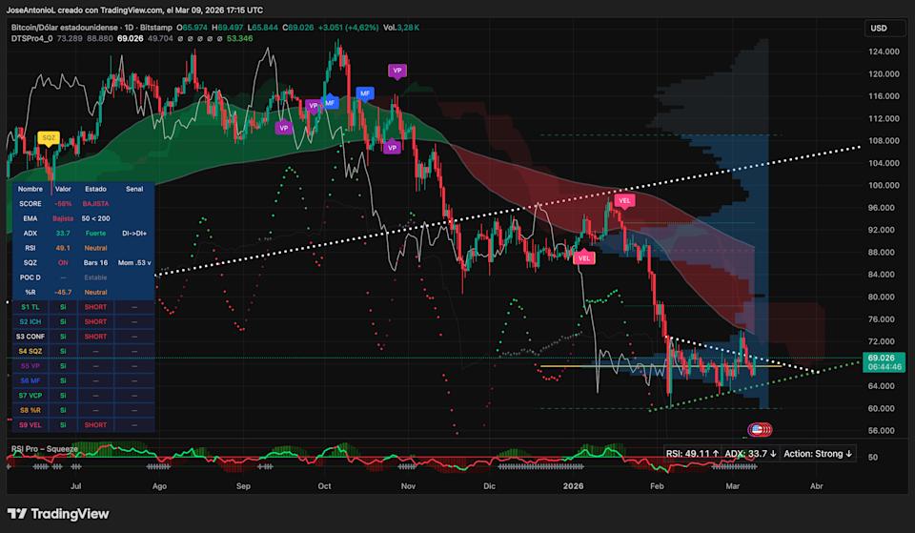Click the S6 MF row label
915x533 pixels.
pos(30,380)
